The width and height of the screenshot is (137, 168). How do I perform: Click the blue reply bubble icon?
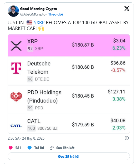pyautogui.click(x=29, y=148)
